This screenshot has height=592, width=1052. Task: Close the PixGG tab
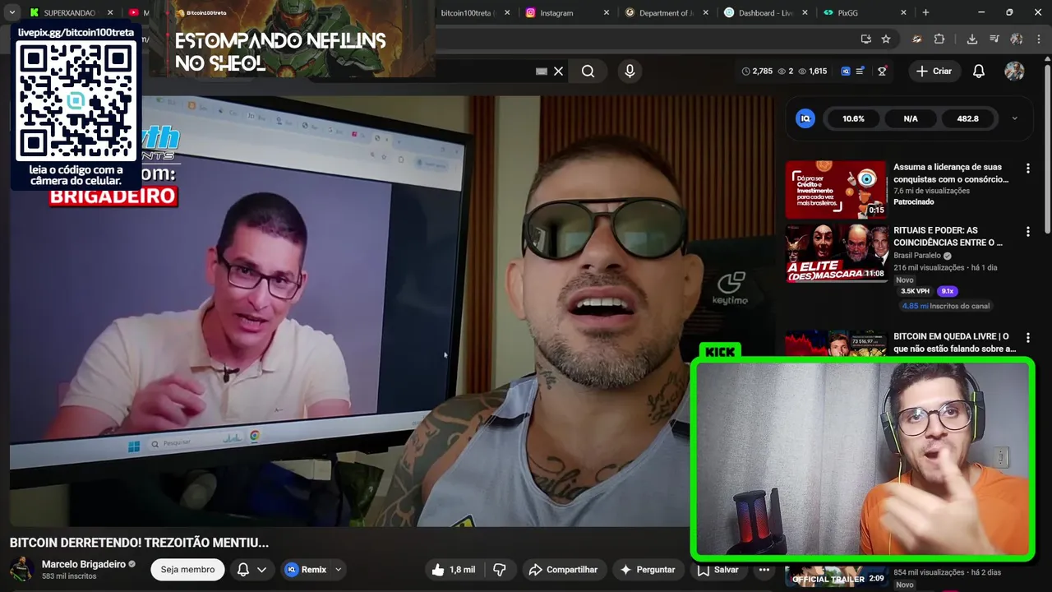(903, 12)
